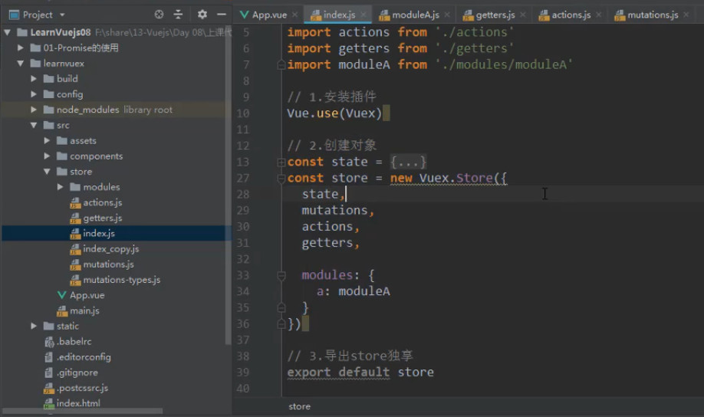Expand the config folder arrow

point(34,94)
